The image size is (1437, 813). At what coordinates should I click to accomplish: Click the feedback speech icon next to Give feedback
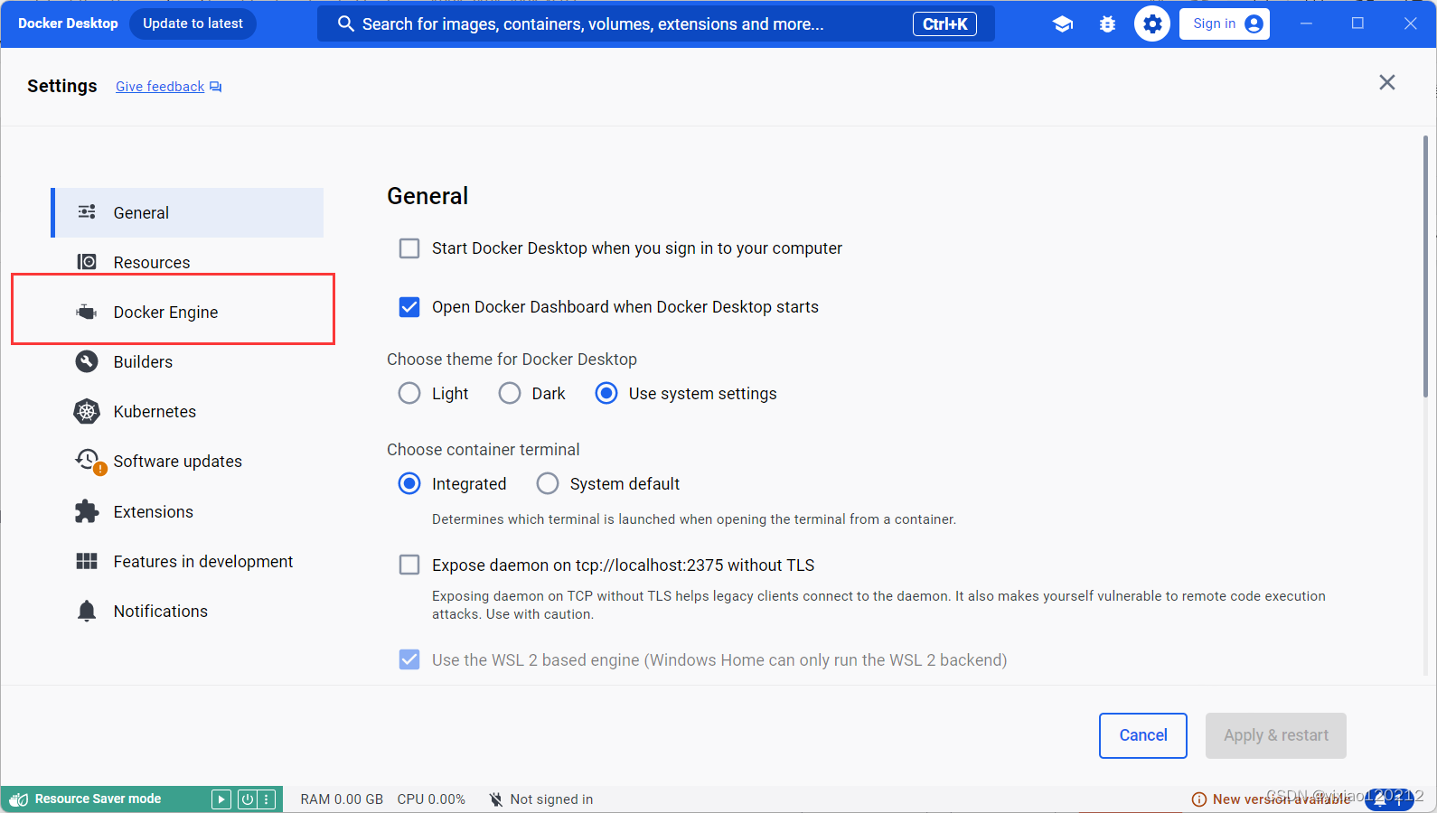point(215,87)
